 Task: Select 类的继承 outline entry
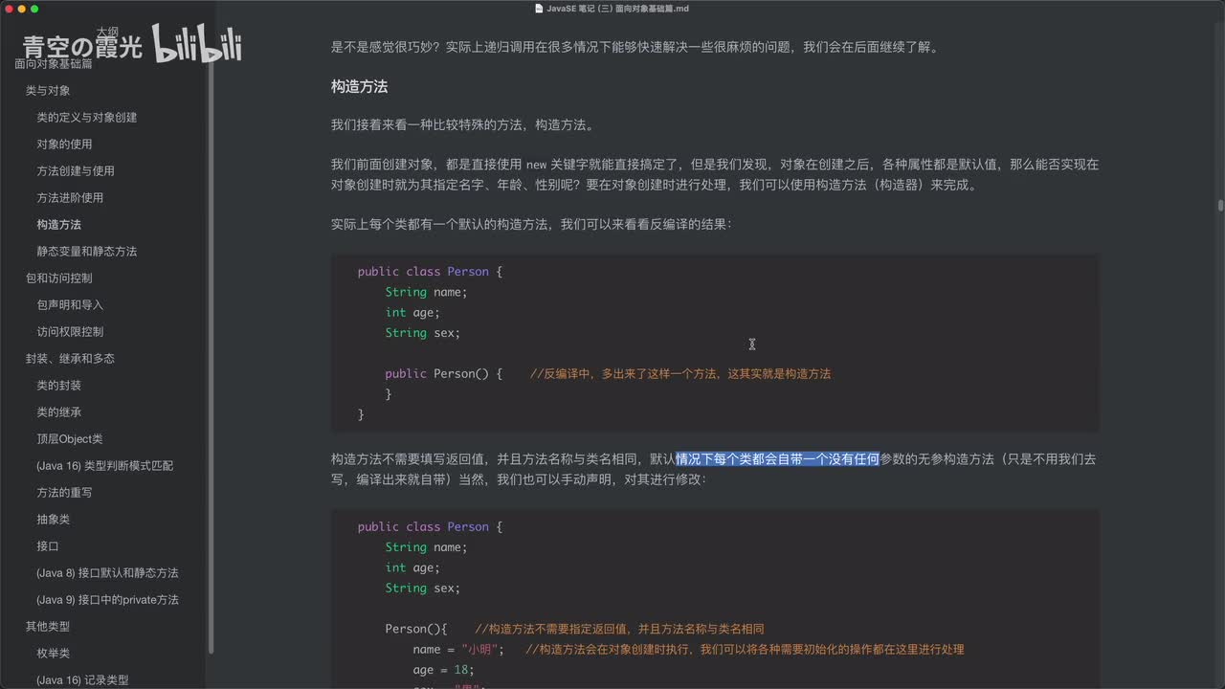(58, 412)
